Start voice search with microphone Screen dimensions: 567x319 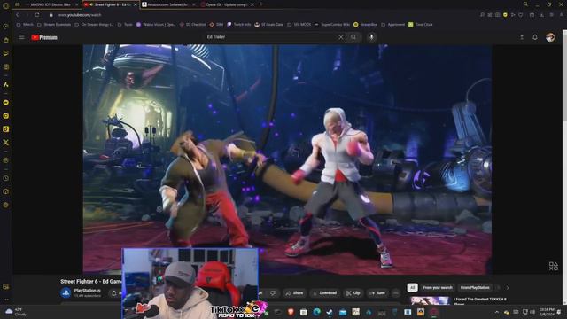[371, 37]
